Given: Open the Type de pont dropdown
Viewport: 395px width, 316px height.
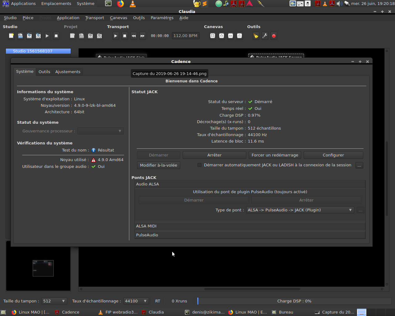Looking at the screenshot, I should (300, 210).
